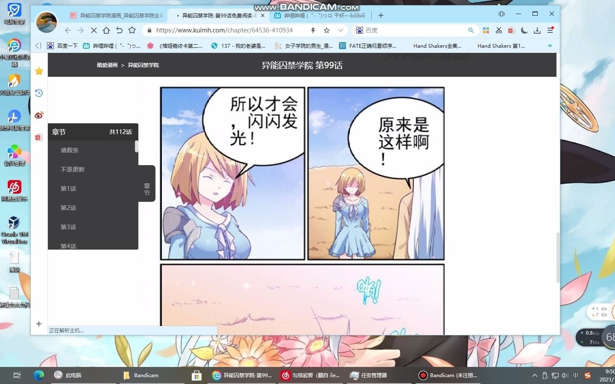This screenshot has height=384, width=615.
Task: Open a new tab with plus button
Action: [381, 15]
